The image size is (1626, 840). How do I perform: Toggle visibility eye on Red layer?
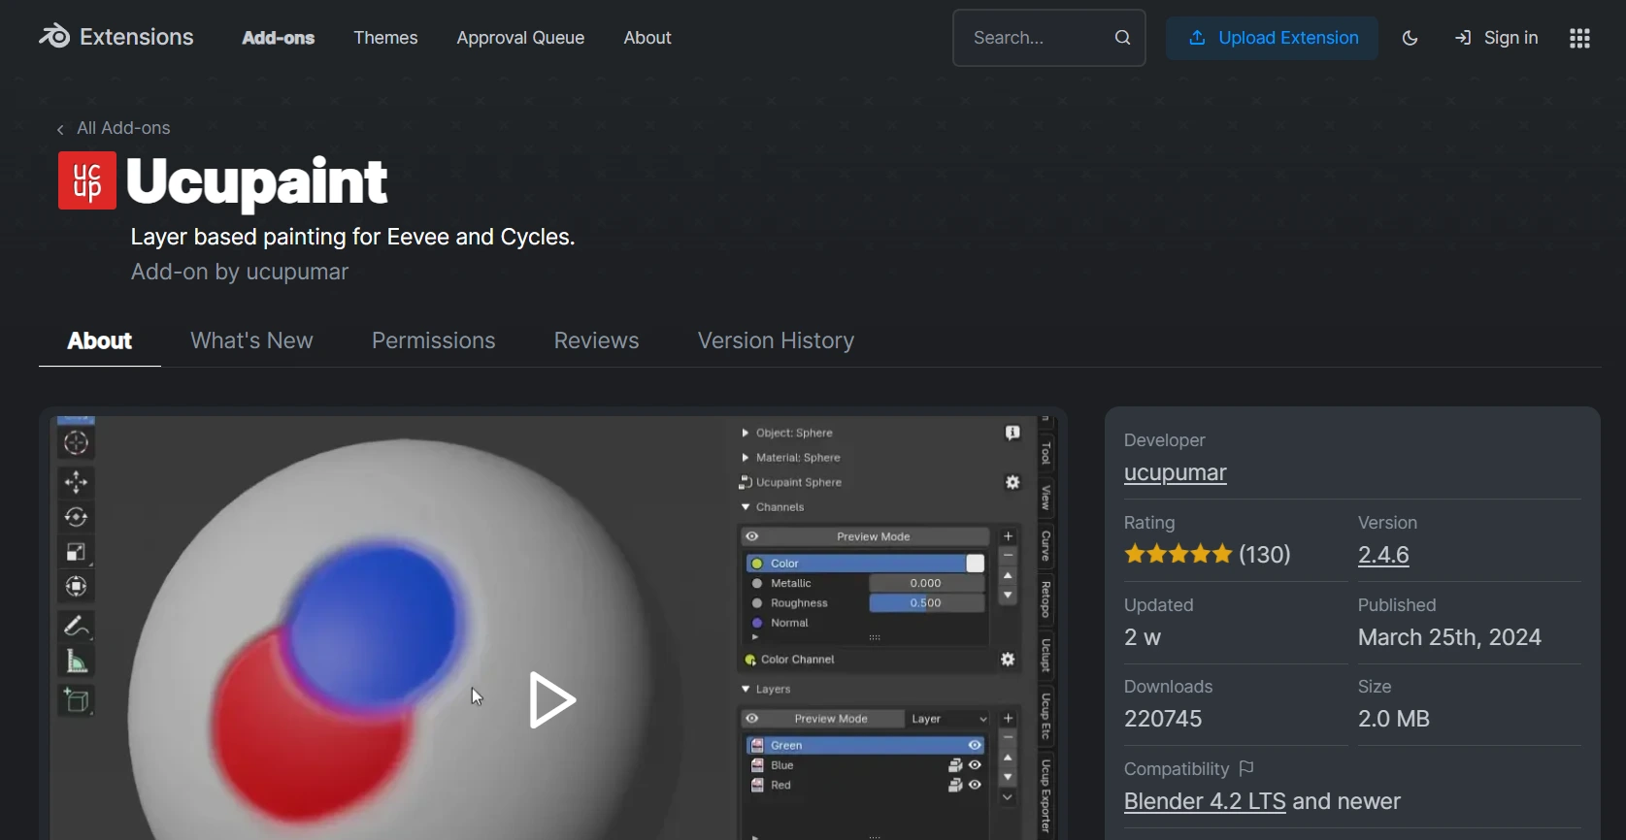click(975, 786)
